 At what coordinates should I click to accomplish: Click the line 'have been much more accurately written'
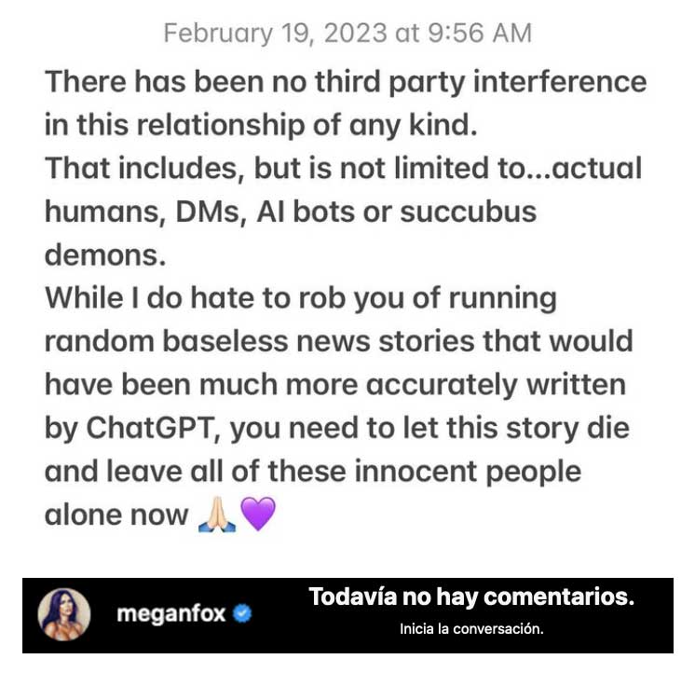pos(335,384)
